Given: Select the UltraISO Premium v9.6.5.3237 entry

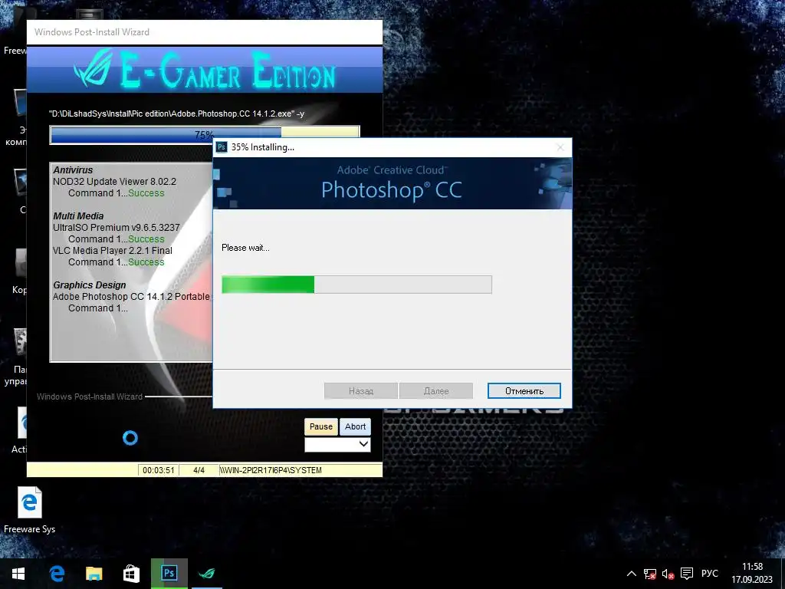Looking at the screenshot, I should coord(117,227).
